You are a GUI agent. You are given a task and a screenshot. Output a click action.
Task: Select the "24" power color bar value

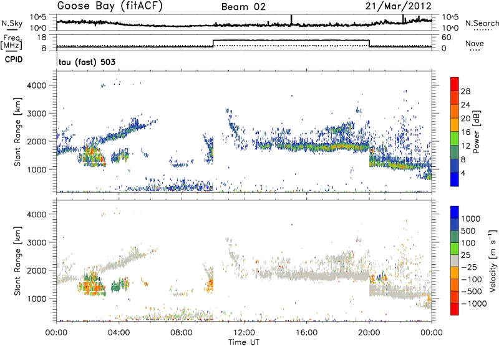(465, 105)
